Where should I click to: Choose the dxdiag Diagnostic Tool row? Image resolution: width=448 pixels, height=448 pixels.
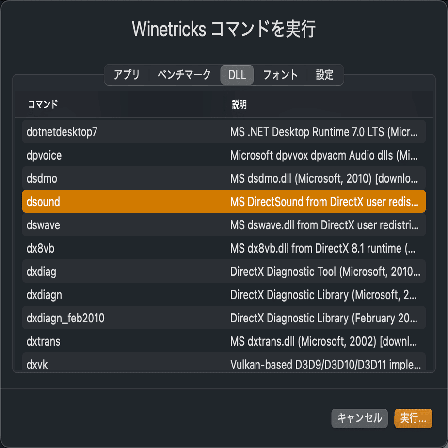tap(224, 272)
